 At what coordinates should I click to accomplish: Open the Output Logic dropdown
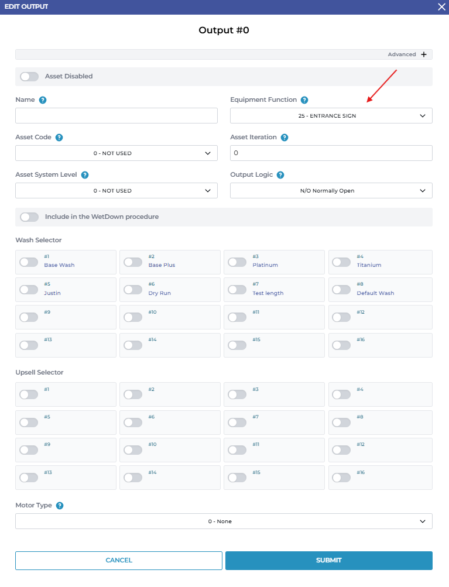[331, 191]
